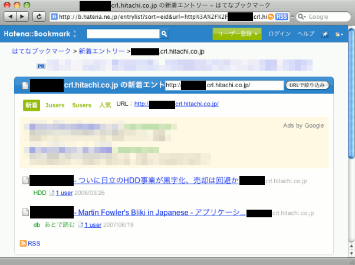Click the green ユーザー登録 button

(x=237, y=34)
